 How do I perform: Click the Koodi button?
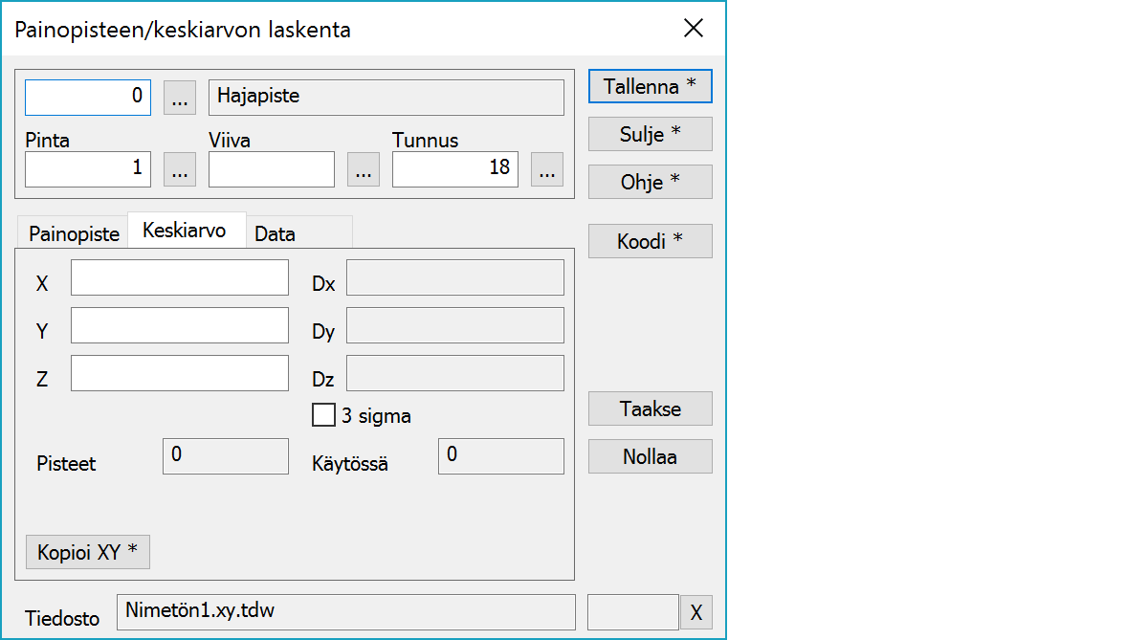point(650,241)
